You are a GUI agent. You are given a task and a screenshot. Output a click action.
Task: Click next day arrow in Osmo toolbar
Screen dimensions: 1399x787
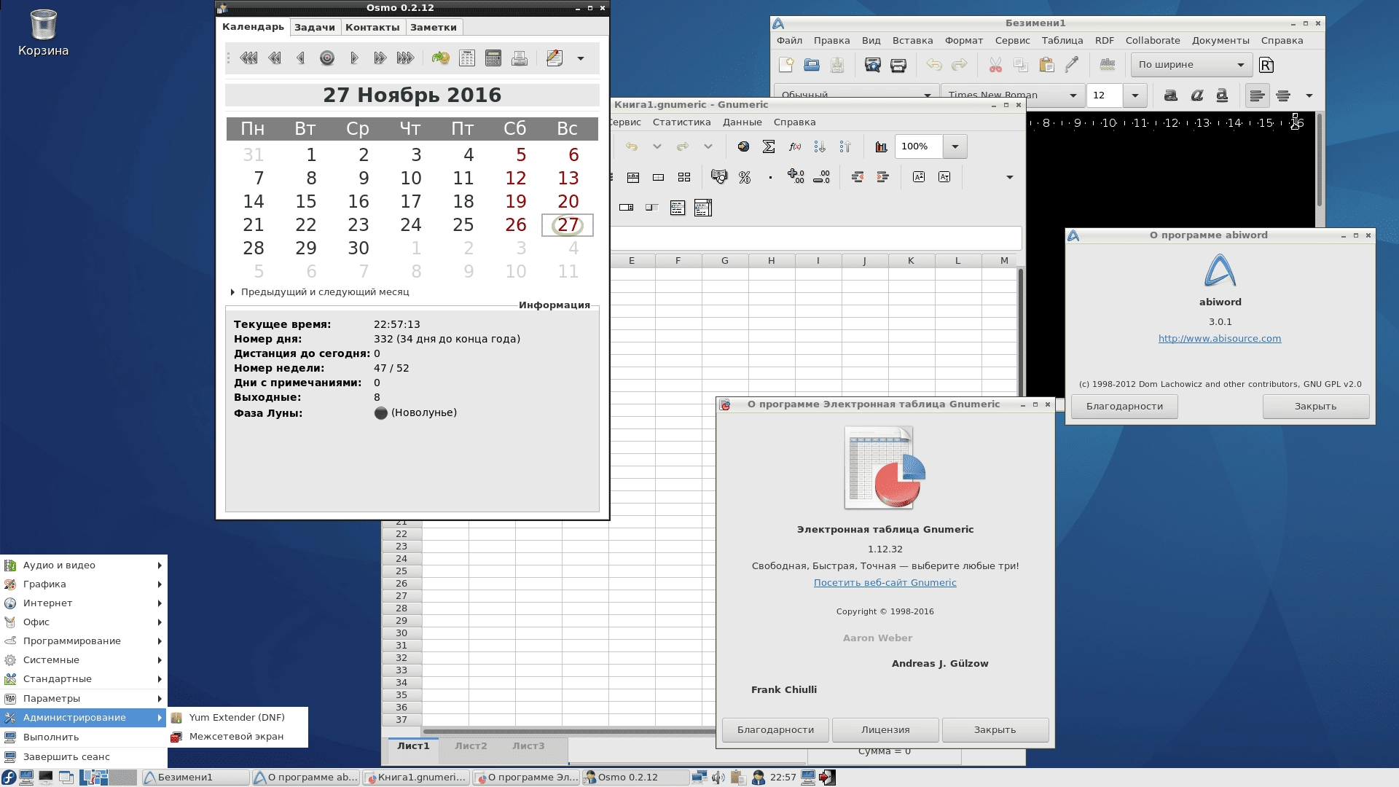click(x=353, y=58)
